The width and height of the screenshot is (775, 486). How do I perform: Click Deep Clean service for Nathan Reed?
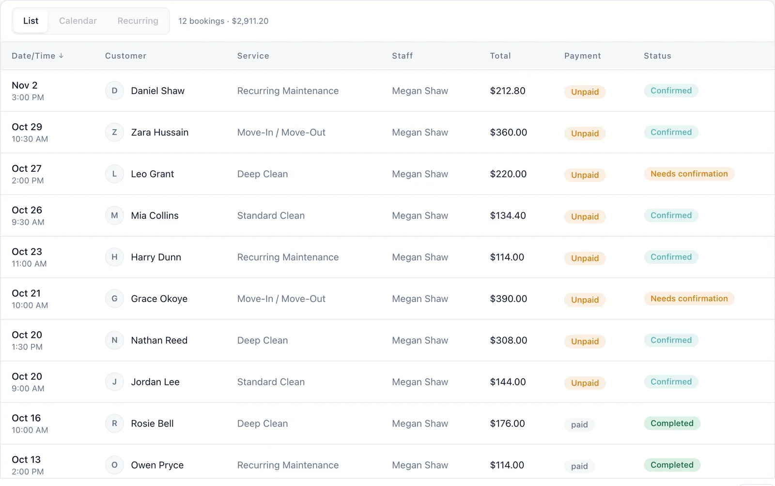click(x=263, y=341)
